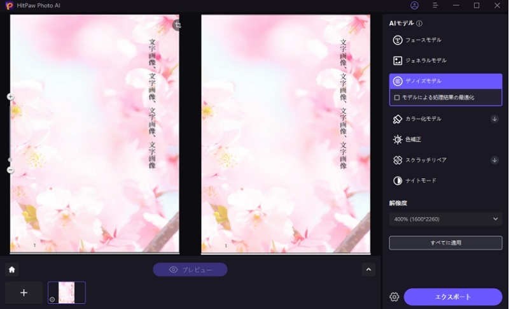
Task: Click the AIモデル info icon
Action: [x=419, y=24]
